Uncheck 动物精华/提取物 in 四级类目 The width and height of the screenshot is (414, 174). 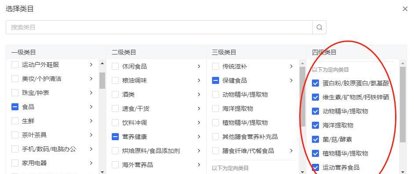pos(315,111)
